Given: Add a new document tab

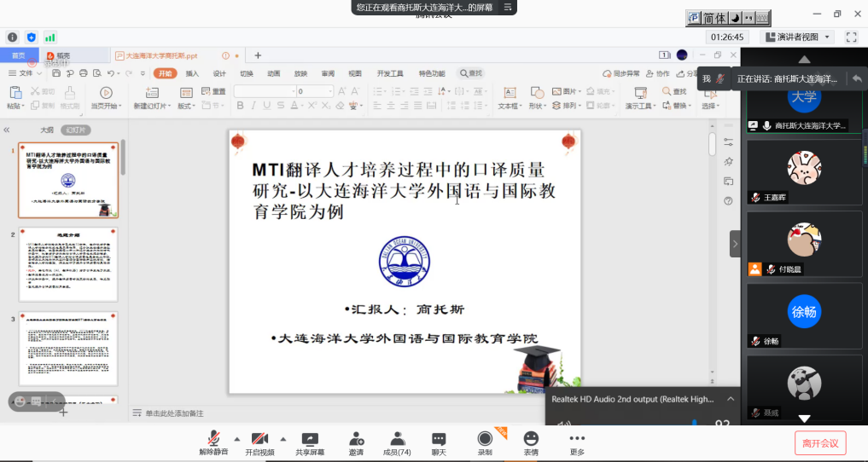Looking at the screenshot, I should pos(258,55).
